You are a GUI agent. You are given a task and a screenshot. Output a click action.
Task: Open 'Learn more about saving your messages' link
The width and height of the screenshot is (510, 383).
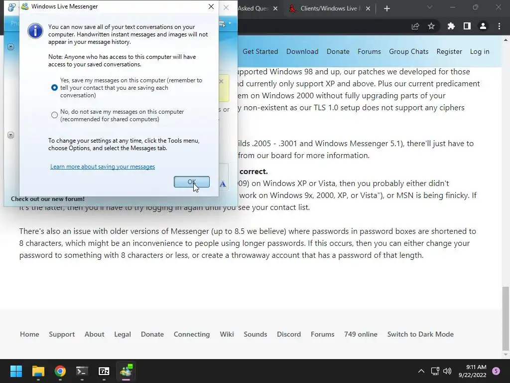[103, 167]
